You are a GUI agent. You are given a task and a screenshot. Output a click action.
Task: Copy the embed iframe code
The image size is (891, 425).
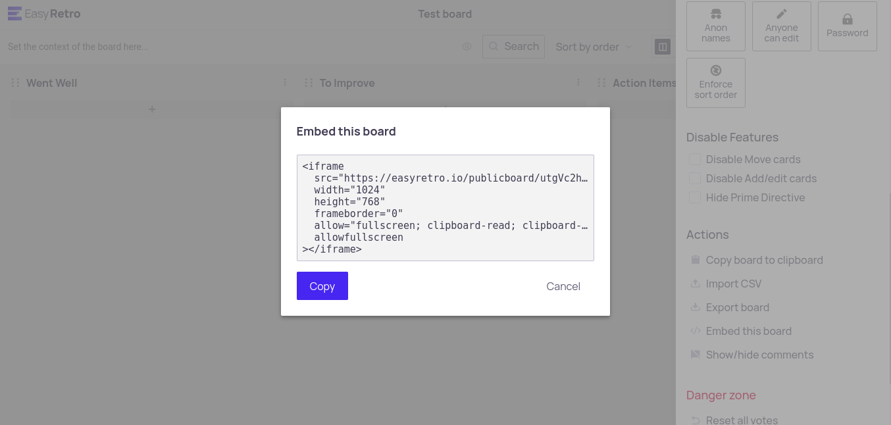(x=322, y=286)
